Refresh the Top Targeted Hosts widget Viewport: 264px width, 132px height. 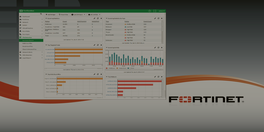pyautogui.click(x=98, y=45)
